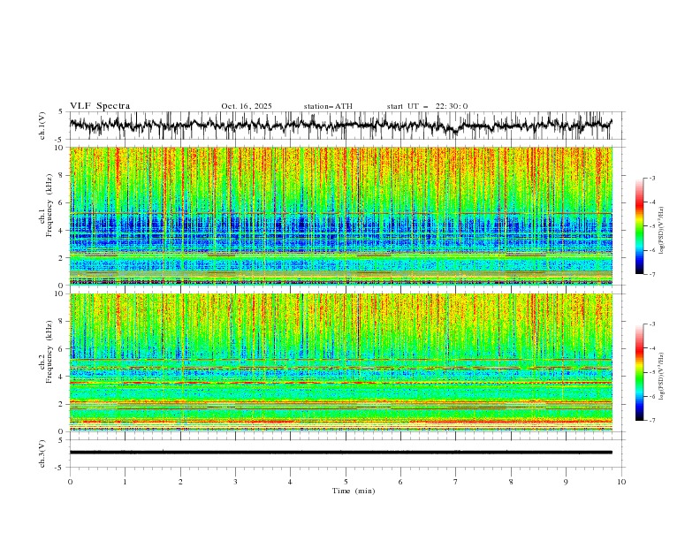Click the "VLF Spectra" title text
The height and width of the screenshot is (541, 700).
100,106
